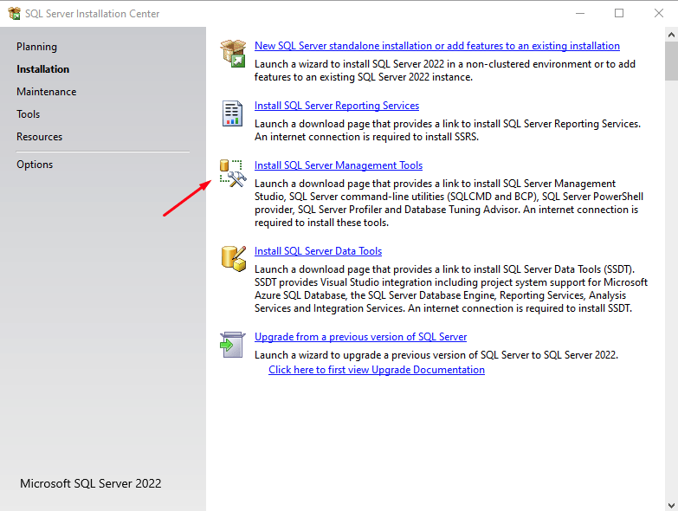Click the upgrade green-arrow icon

[232, 345]
